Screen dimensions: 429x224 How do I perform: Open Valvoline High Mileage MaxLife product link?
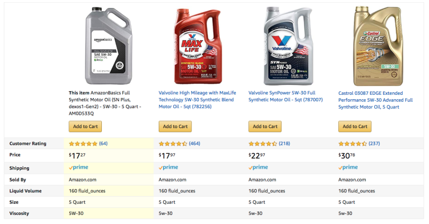(198, 100)
